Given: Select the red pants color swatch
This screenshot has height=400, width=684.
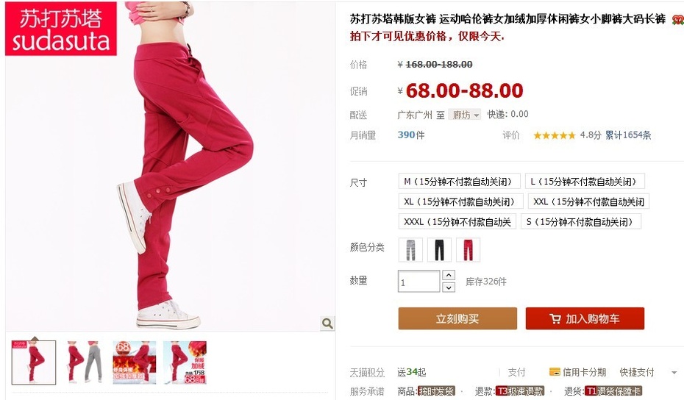Looking at the screenshot, I should (468, 250).
